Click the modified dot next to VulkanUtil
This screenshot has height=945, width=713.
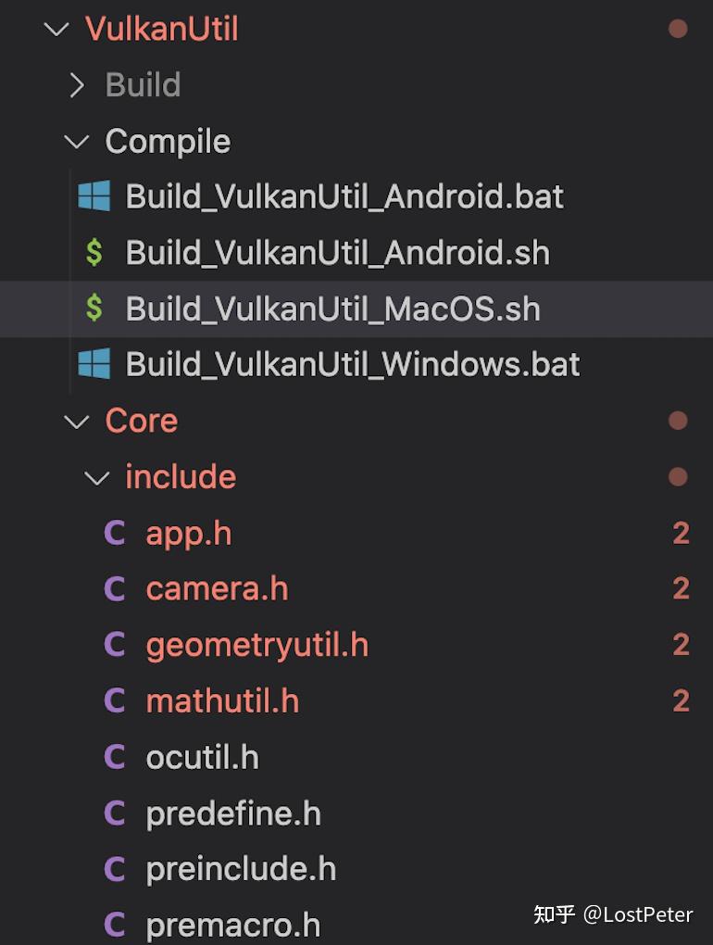[x=679, y=30]
